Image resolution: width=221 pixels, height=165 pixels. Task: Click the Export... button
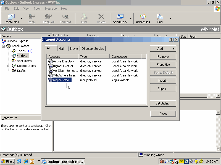tap(163, 89)
